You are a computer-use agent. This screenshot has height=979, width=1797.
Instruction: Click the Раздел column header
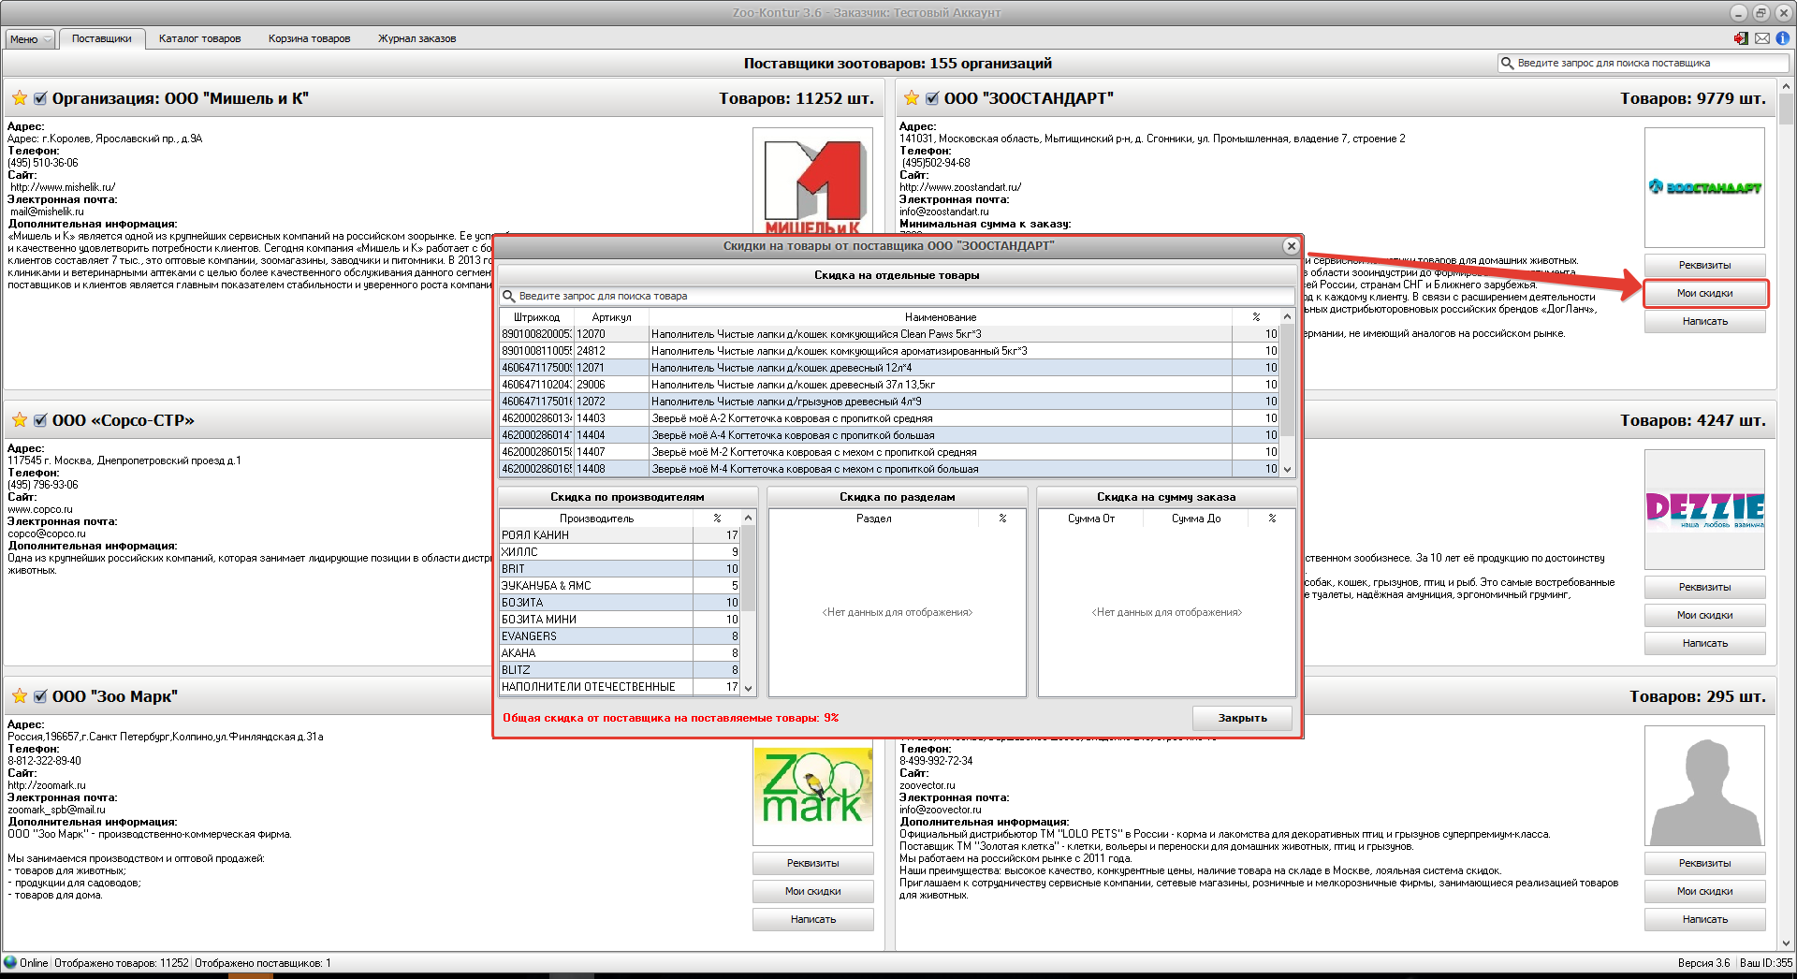coord(873,519)
